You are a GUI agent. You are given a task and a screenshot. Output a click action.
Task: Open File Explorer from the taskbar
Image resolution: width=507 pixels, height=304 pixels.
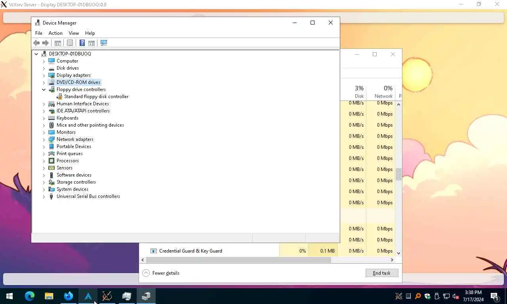point(49,296)
